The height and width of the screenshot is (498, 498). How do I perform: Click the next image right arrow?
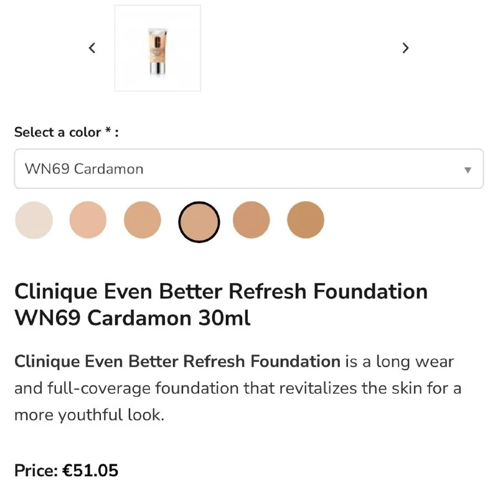(x=406, y=48)
